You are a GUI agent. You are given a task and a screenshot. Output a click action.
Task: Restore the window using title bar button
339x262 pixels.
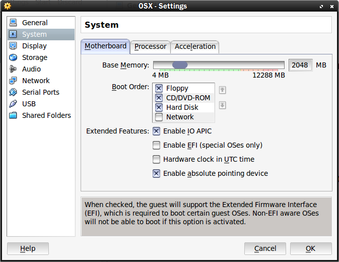tap(321, 7)
